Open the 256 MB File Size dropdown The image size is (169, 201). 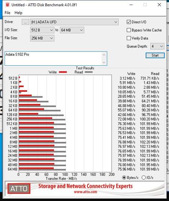tap(42, 38)
